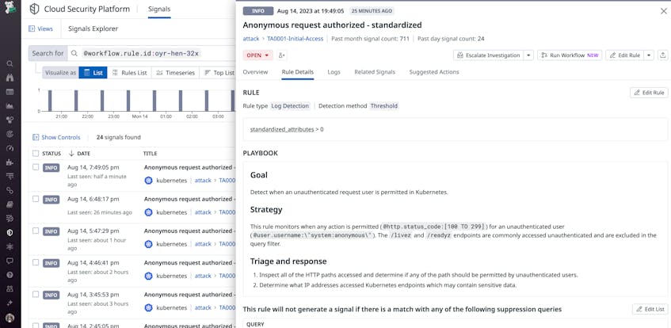Click the search query input field
The height and width of the screenshot is (328, 671).
tap(152, 54)
